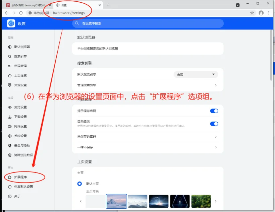Open 主页设置 in sidebar

click(17, 75)
